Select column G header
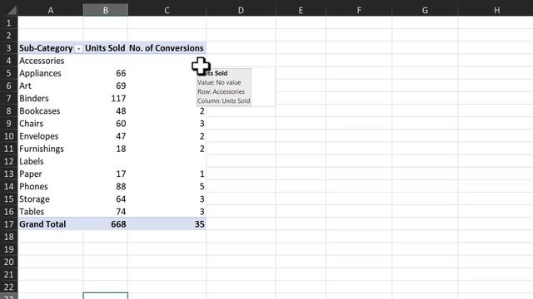The width and height of the screenshot is (533, 299). (x=425, y=10)
